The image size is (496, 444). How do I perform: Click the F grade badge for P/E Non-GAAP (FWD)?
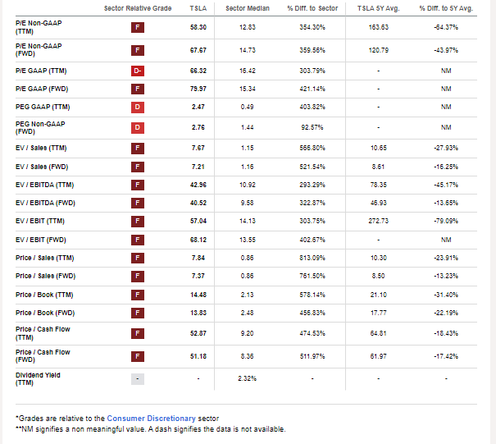point(138,50)
